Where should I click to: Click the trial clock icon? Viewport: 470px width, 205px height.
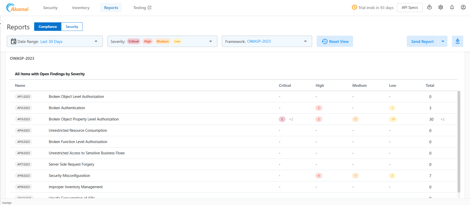pos(354,8)
